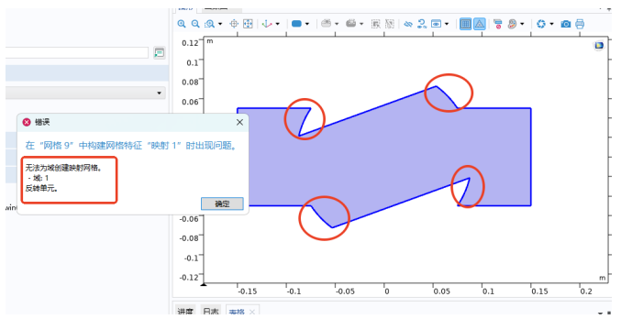The image size is (621, 330).
Task: Click the printer icon in graphics toolbar
Action: [x=580, y=24]
